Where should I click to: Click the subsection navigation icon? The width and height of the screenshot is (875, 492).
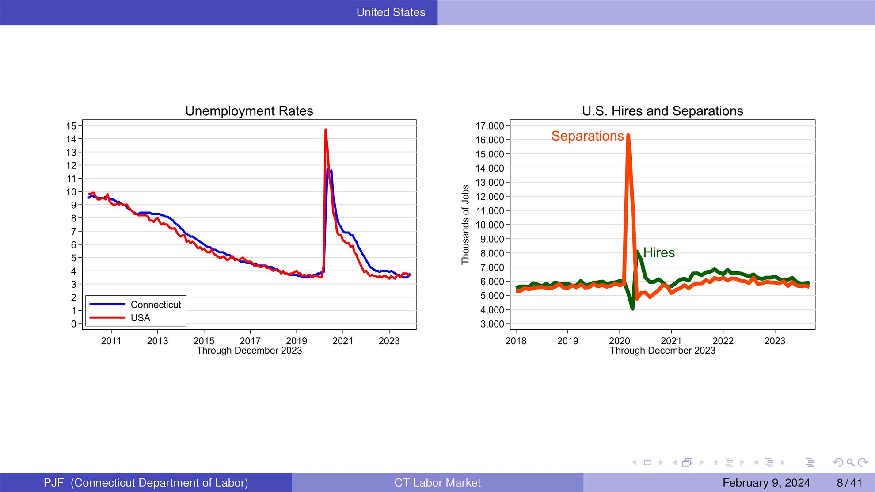(x=729, y=462)
